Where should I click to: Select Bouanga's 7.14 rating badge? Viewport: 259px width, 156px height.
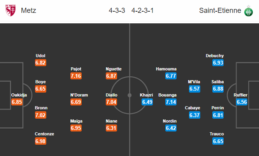pyautogui.click(x=171, y=102)
